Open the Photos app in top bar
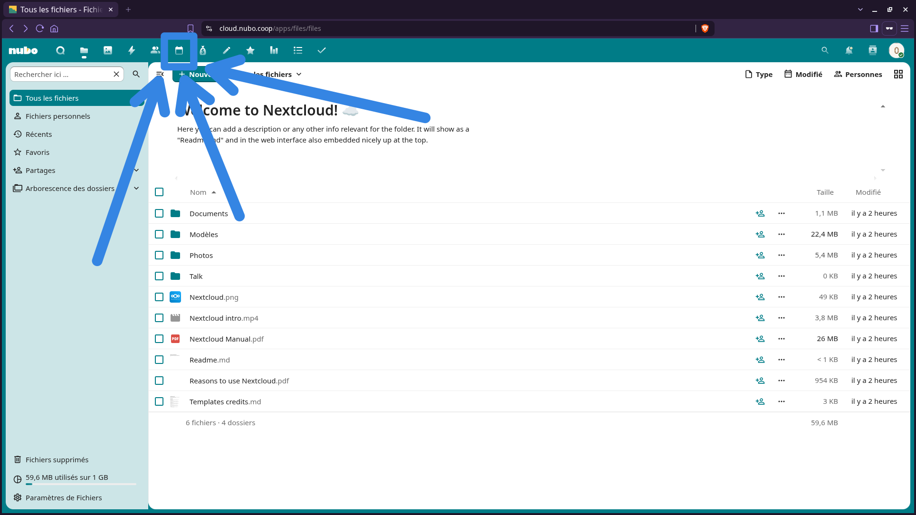 click(108, 50)
